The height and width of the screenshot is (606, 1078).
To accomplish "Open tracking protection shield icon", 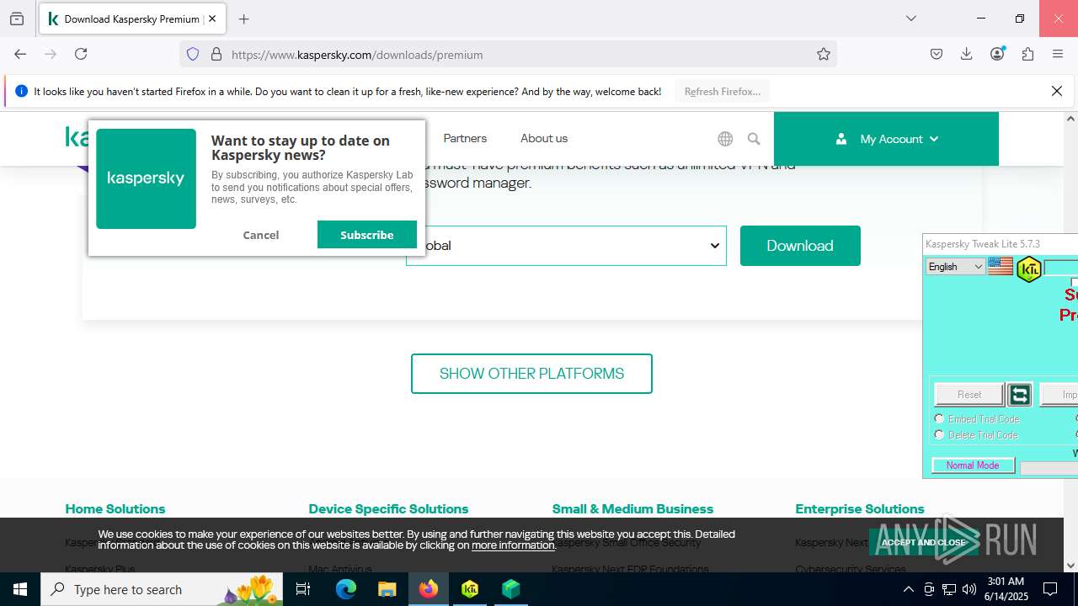I will coord(193,54).
